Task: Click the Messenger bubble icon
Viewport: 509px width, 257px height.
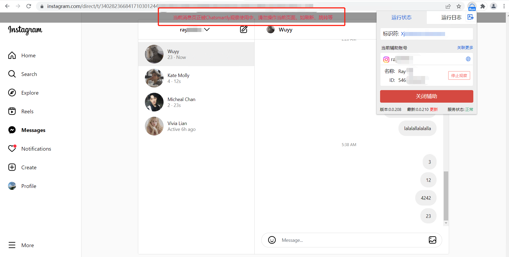Action: tap(12, 130)
